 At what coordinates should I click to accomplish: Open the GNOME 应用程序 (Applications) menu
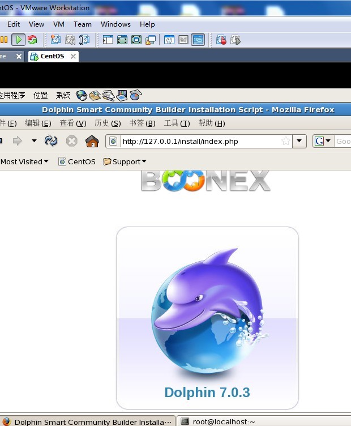coord(12,95)
